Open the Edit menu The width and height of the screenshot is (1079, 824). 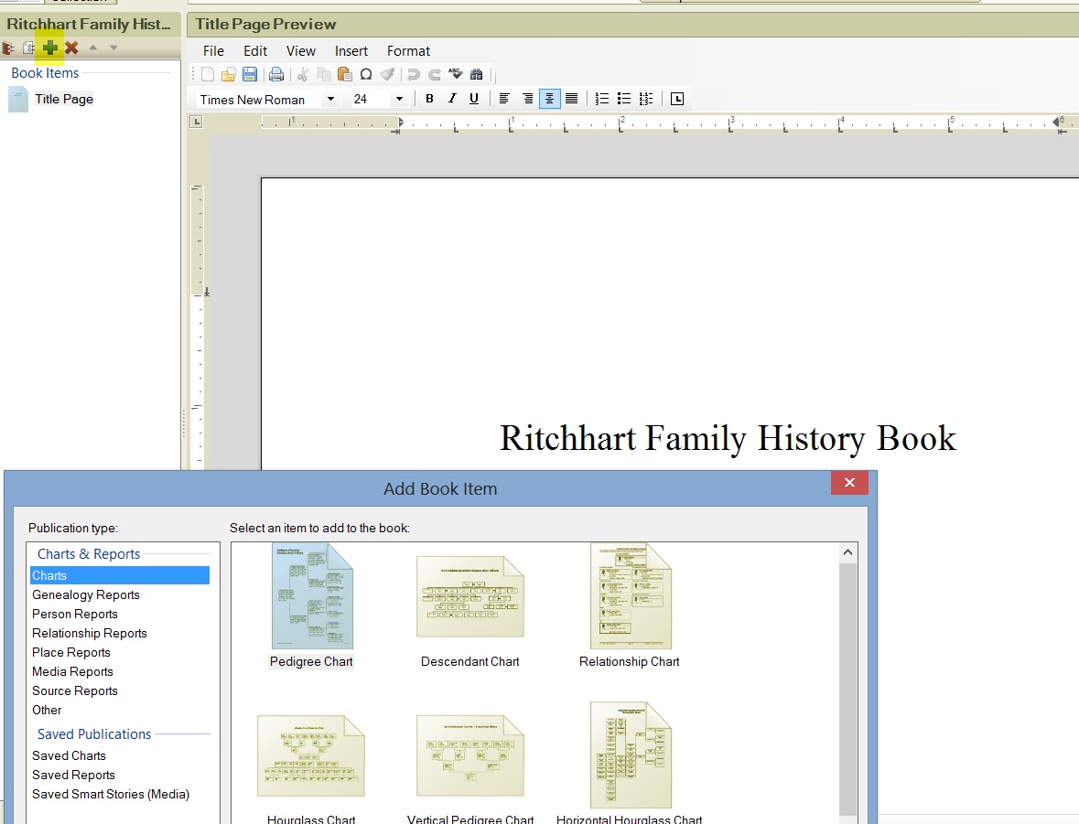click(x=255, y=51)
